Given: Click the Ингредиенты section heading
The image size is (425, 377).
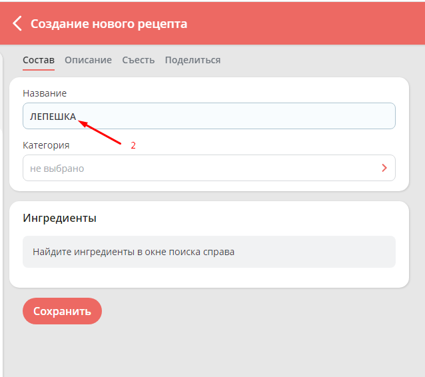Looking at the screenshot, I should click(x=59, y=218).
